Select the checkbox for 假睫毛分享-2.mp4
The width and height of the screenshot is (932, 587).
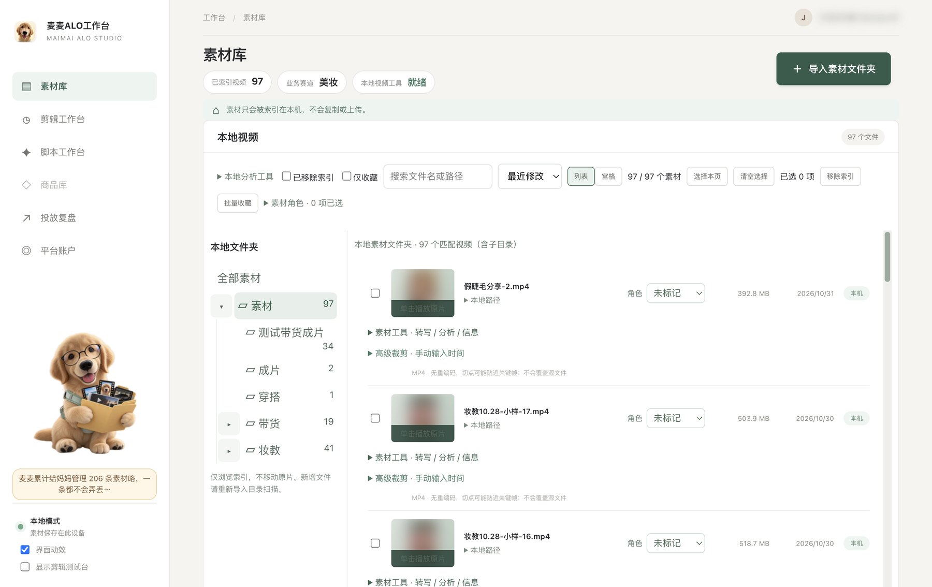[x=375, y=293]
